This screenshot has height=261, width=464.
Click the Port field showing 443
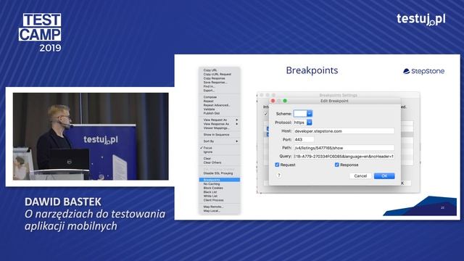(x=304, y=139)
